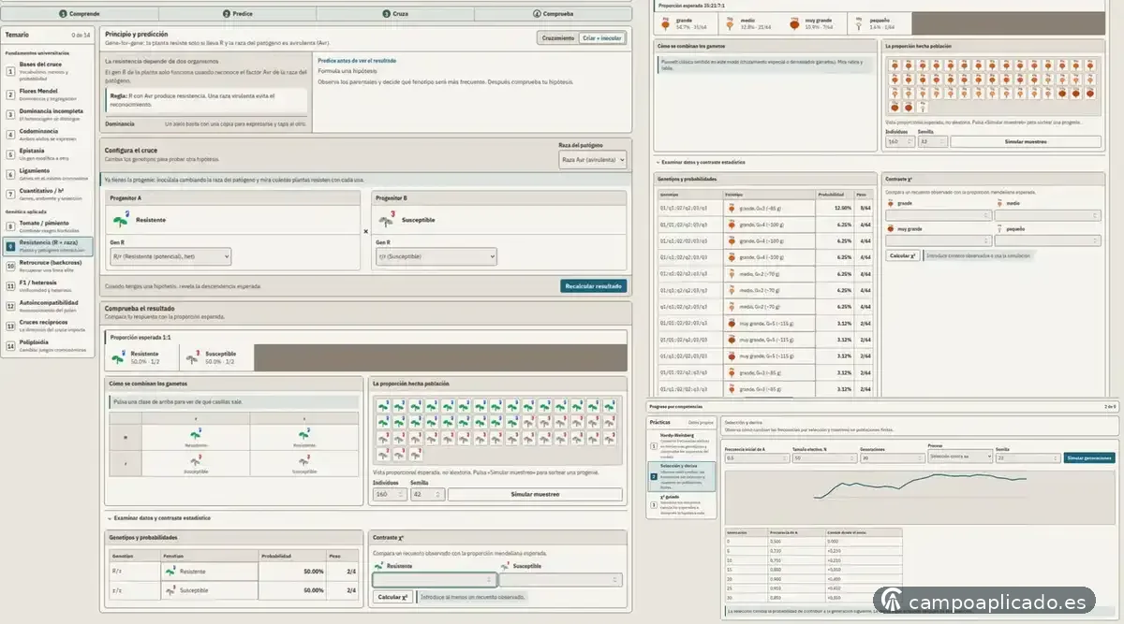1124x624 pixels.
Task: Click the Semilla field showing 42
Action: tap(428, 494)
